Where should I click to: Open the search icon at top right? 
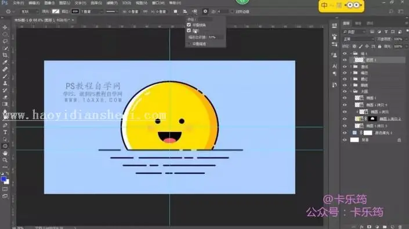pos(391,12)
